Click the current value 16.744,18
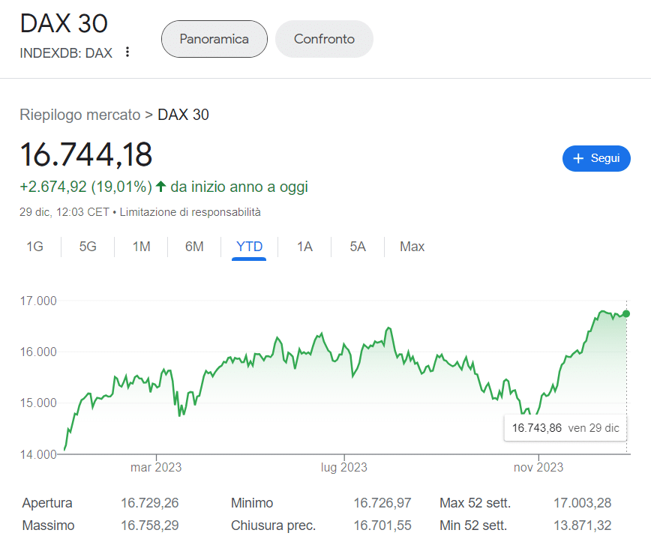This screenshot has width=651, height=548. [86, 154]
